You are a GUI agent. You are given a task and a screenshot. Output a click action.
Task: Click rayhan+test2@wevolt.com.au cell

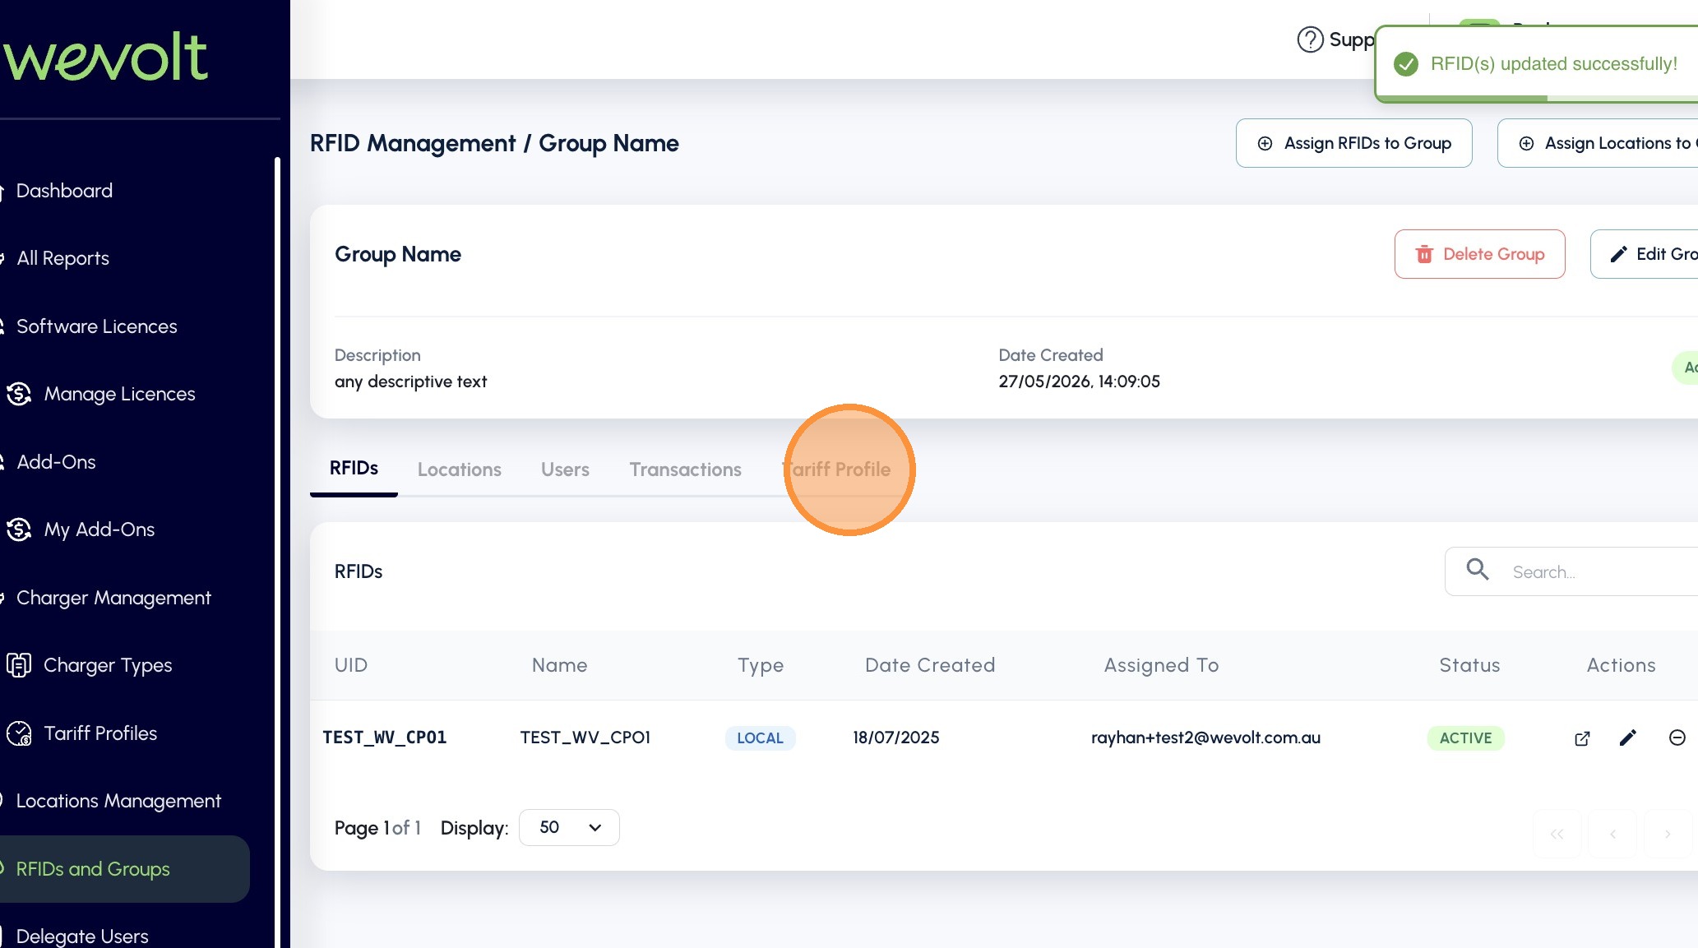tap(1205, 738)
